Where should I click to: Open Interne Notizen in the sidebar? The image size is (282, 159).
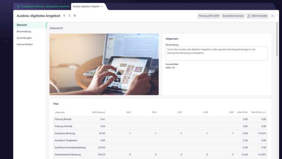pyautogui.click(x=25, y=45)
